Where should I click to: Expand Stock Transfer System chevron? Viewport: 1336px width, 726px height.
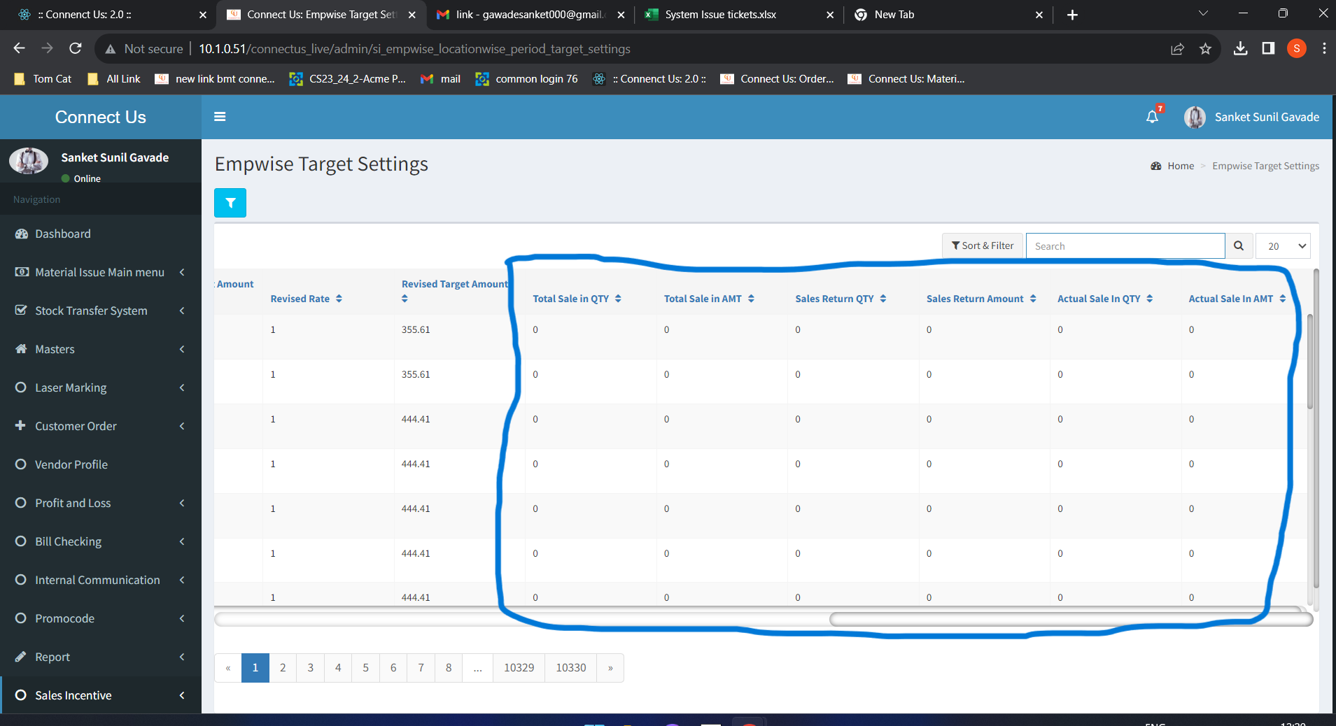(x=182, y=311)
